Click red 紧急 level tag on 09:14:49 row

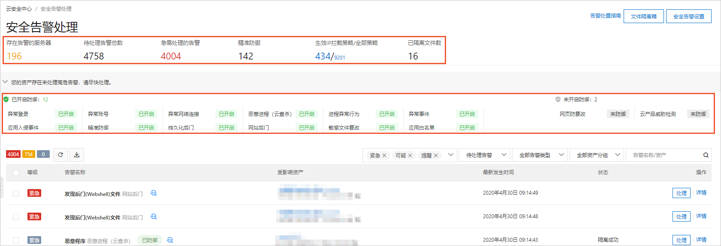click(x=34, y=193)
